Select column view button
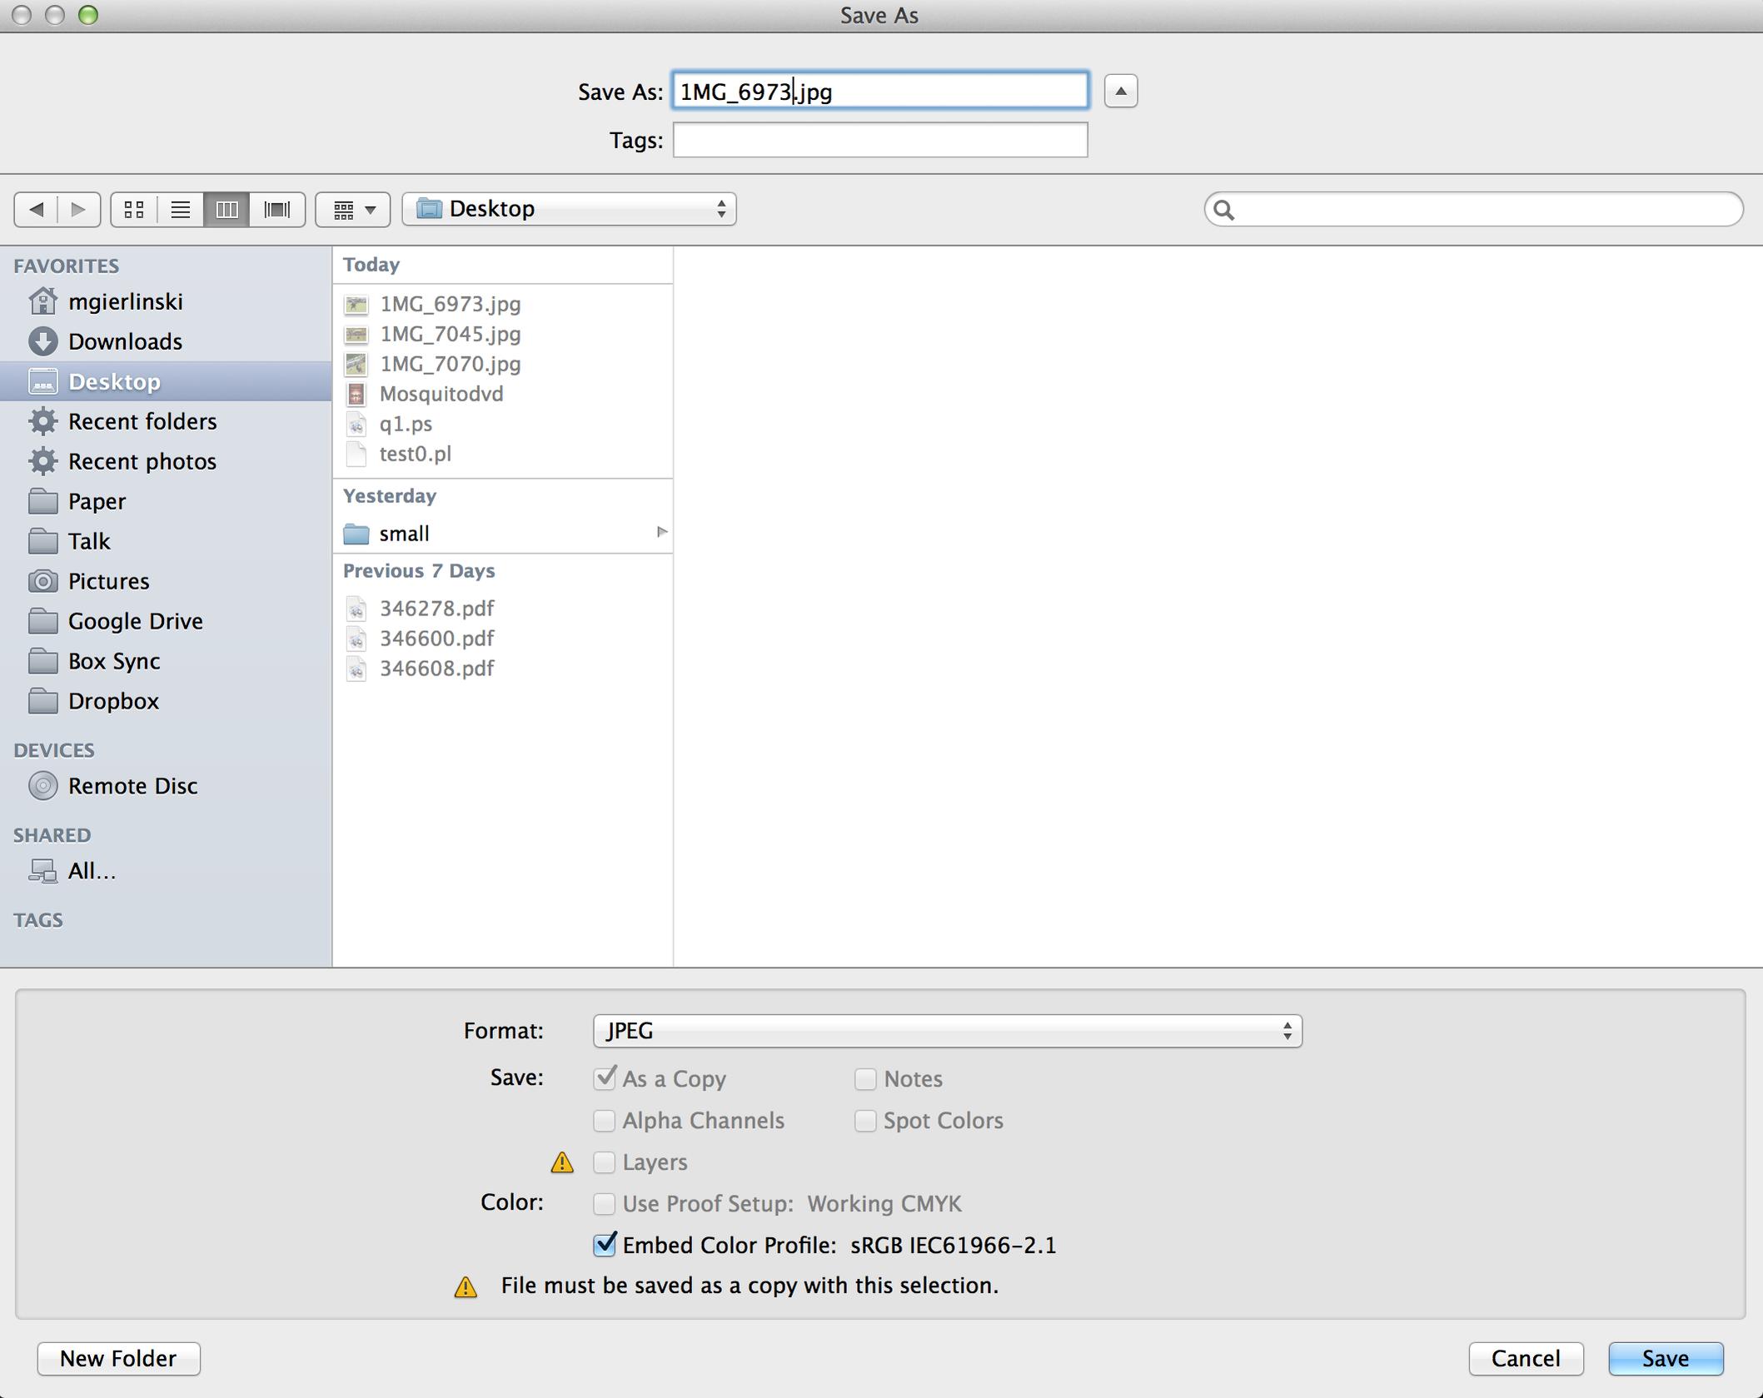1763x1398 pixels. pos(227,209)
